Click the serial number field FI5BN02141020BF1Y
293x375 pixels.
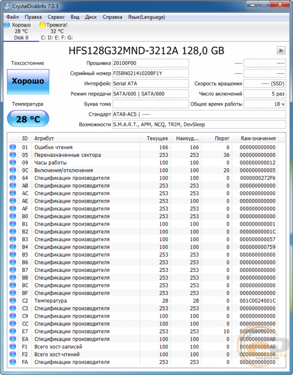(151, 73)
